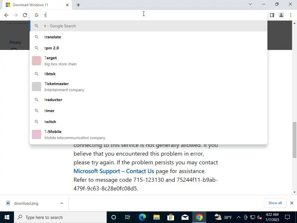Open the download.png file in downloads bar
The image size is (297, 223).
coord(26,203)
